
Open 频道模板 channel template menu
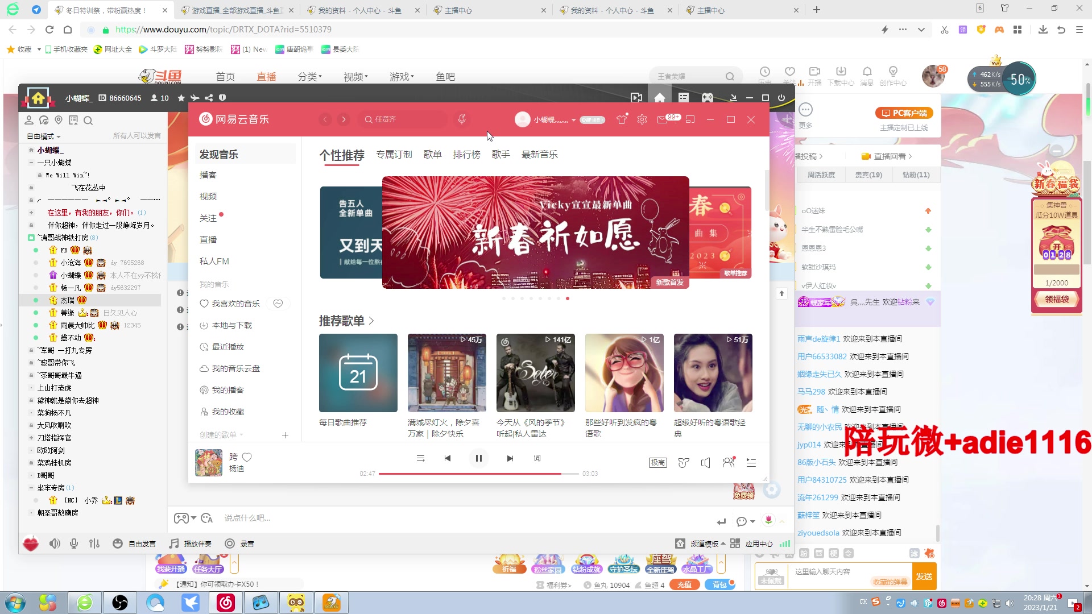(701, 544)
